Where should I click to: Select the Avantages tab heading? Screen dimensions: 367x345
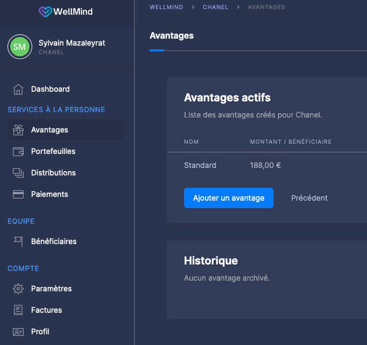click(x=171, y=36)
